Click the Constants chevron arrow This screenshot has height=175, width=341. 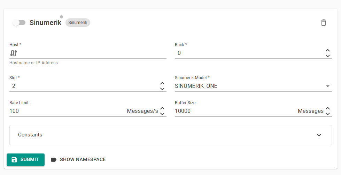(x=319, y=135)
